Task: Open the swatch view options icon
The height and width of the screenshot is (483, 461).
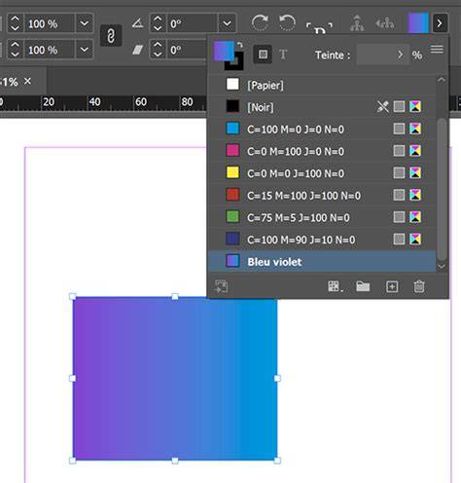Action: coord(336,286)
